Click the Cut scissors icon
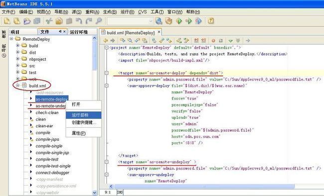Image resolution: width=324 pixels, height=196 pixels. coord(49,21)
